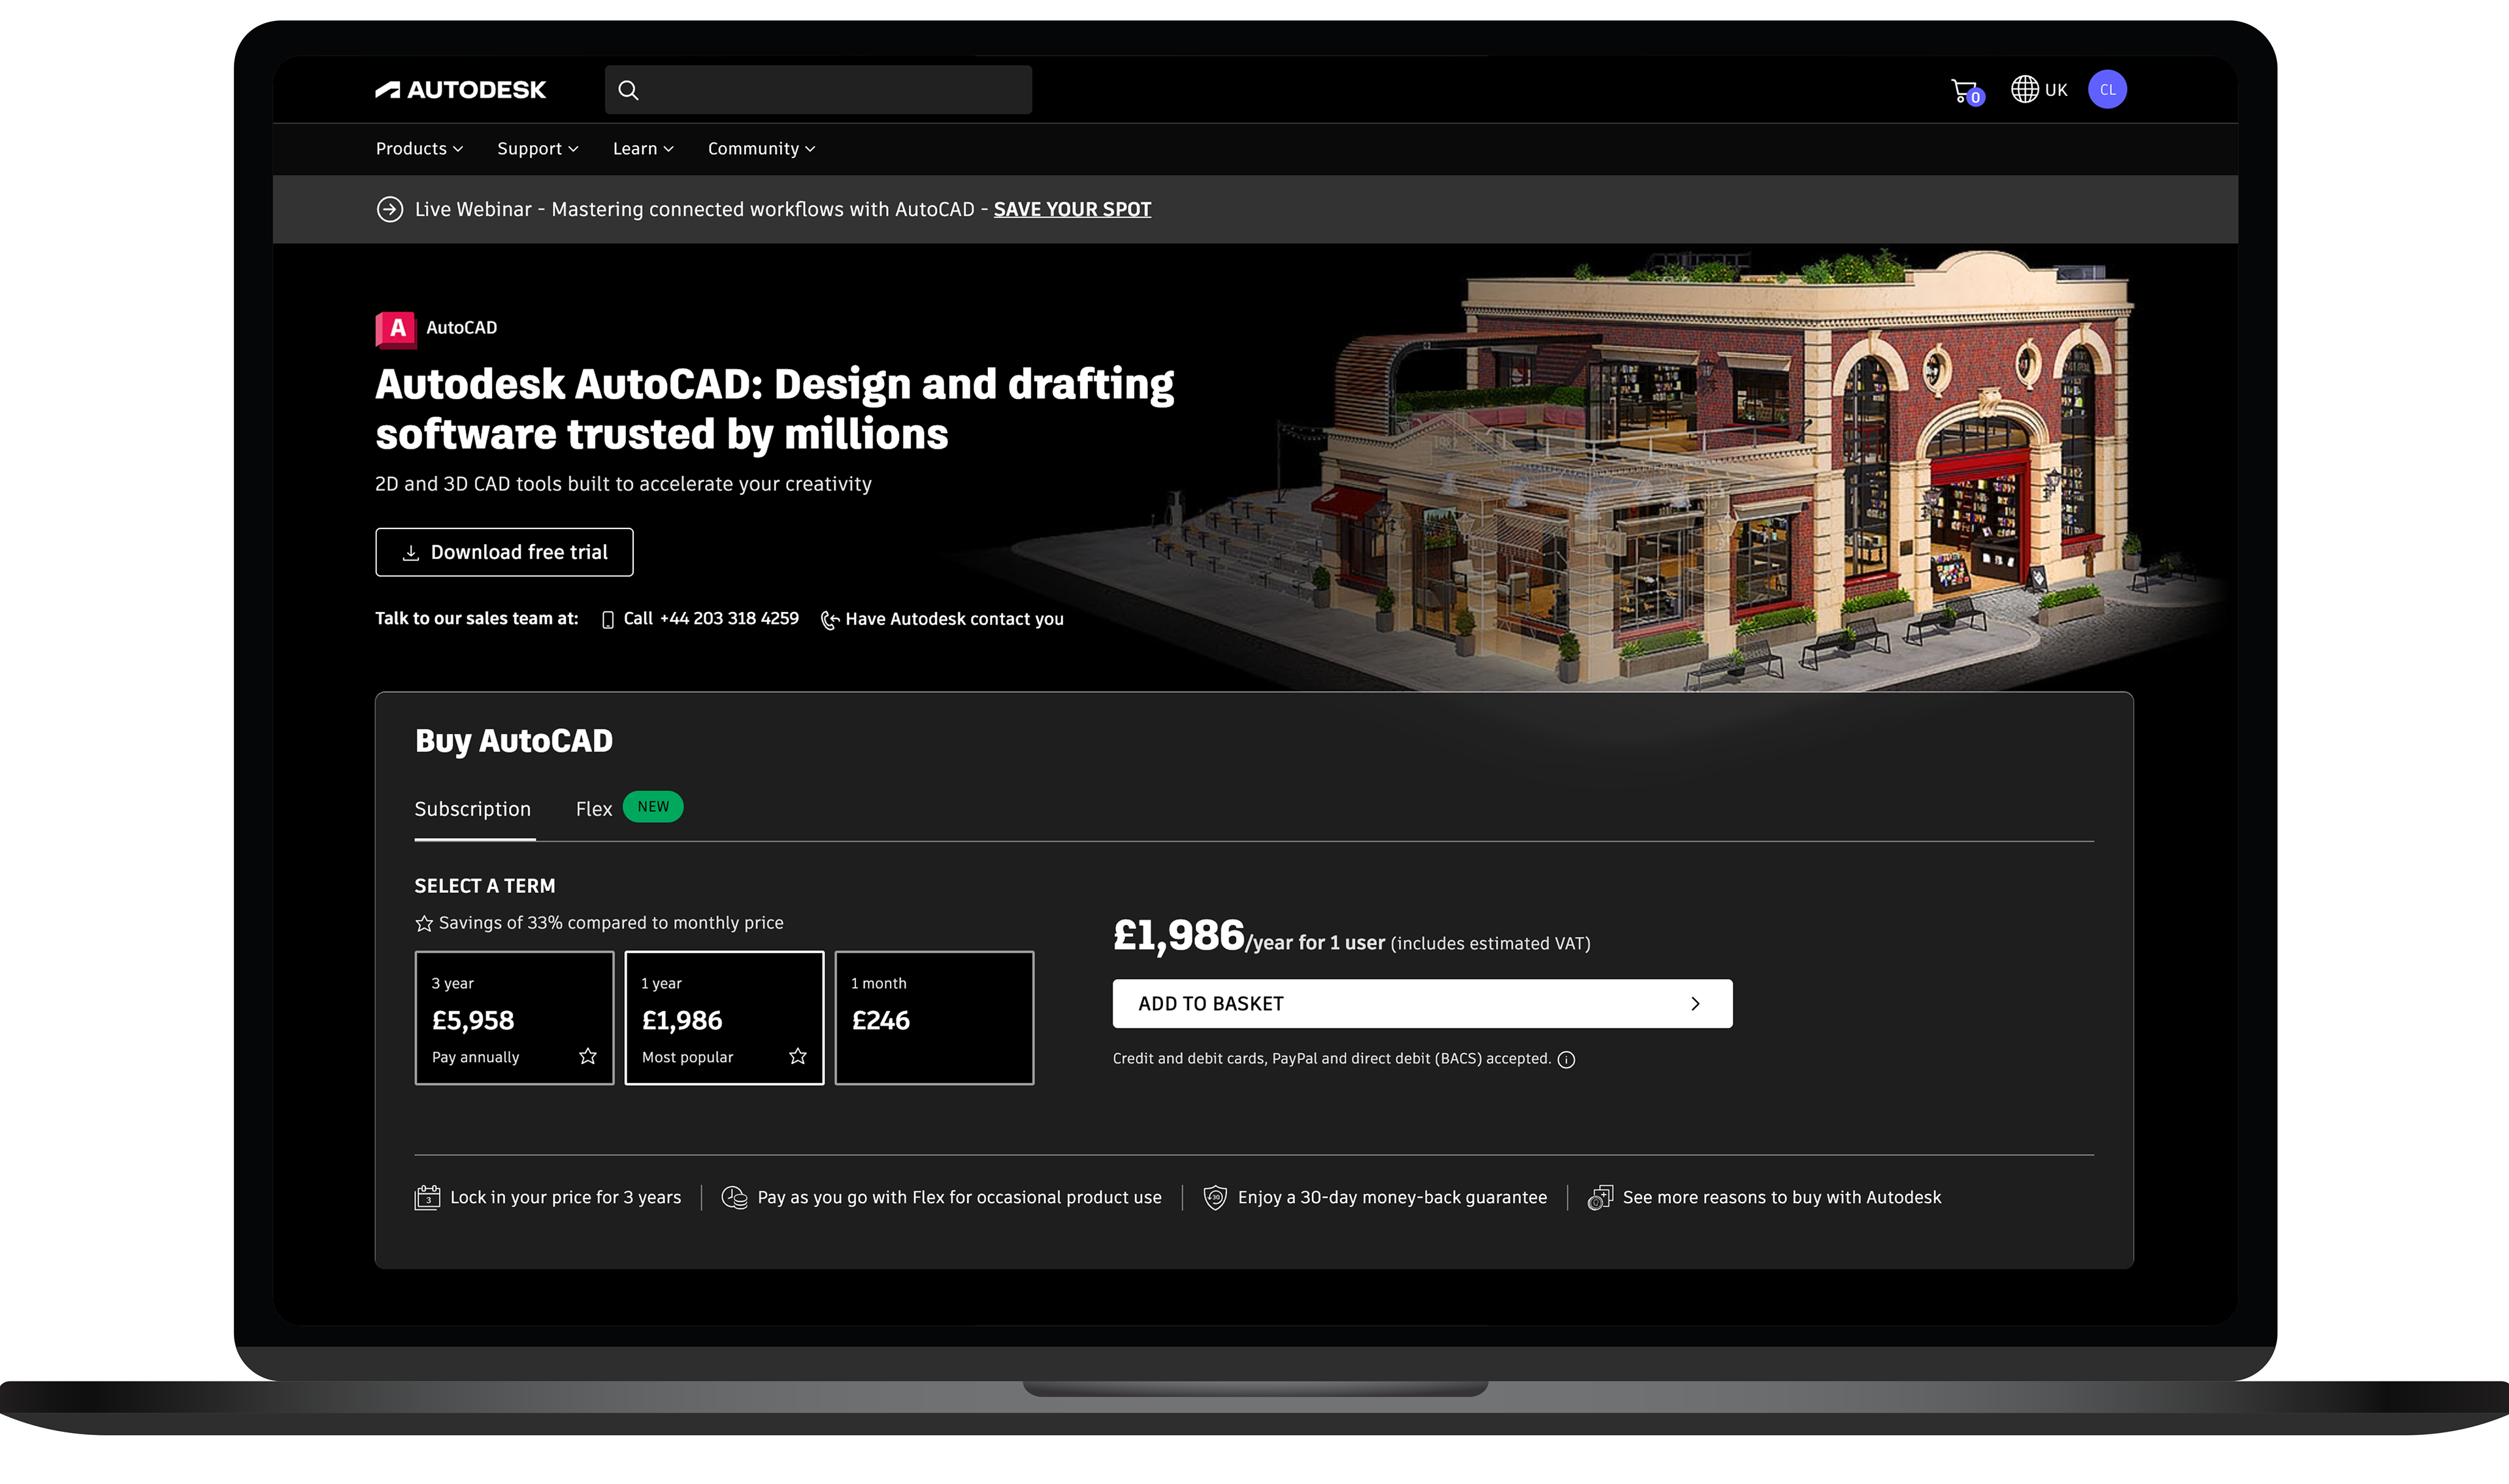The width and height of the screenshot is (2509, 1484).
Task: Follow the SAVE YOUR SPOT link
Action: click(x=1072, y=209)
